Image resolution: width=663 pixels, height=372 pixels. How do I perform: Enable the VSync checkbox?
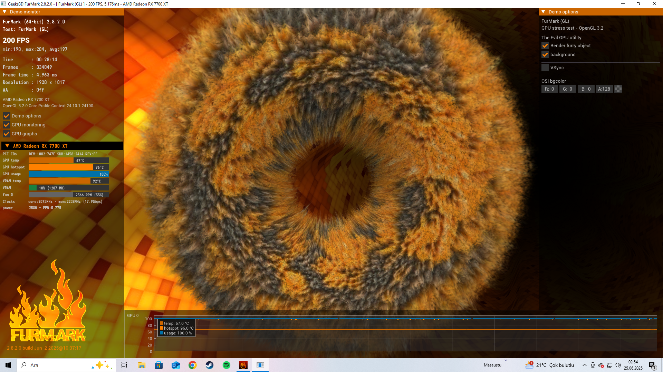[545, 68]
